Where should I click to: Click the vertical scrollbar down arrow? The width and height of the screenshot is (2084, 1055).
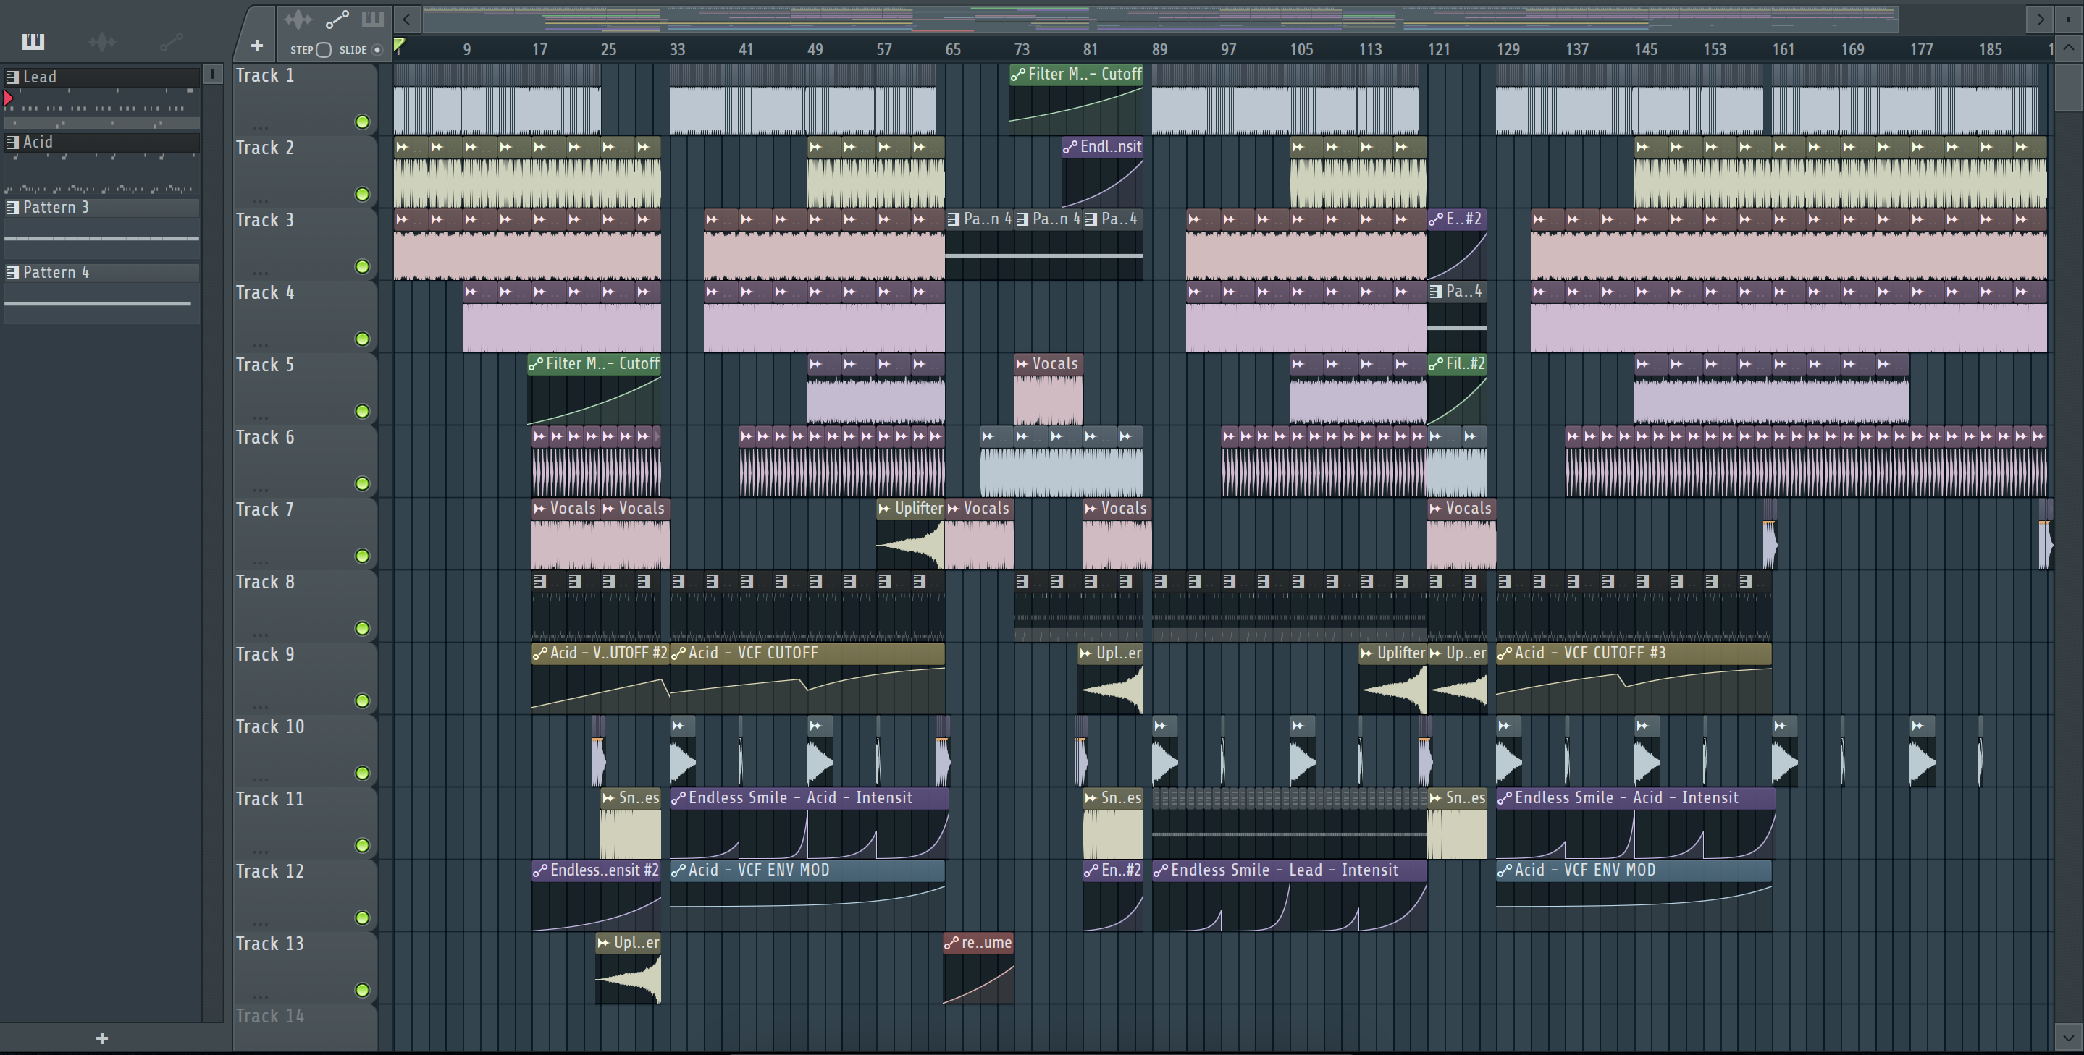(x=2069, y=1036)
